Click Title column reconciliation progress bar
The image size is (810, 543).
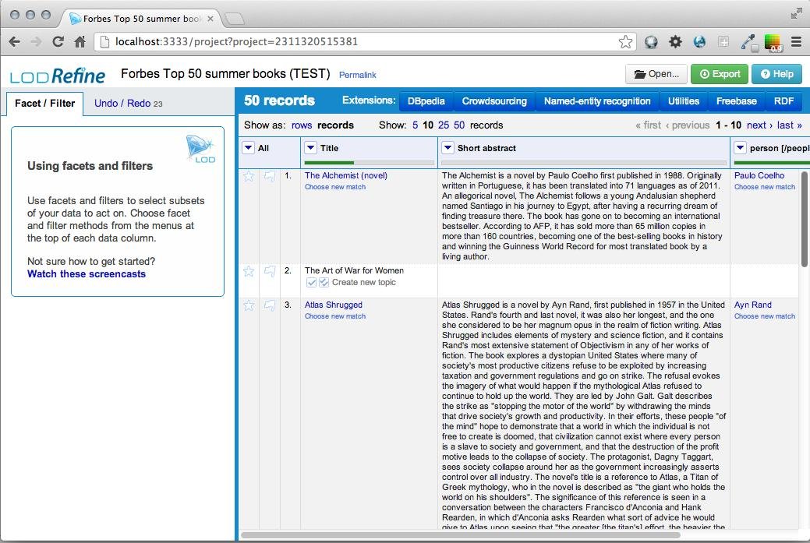click(369, 163)
